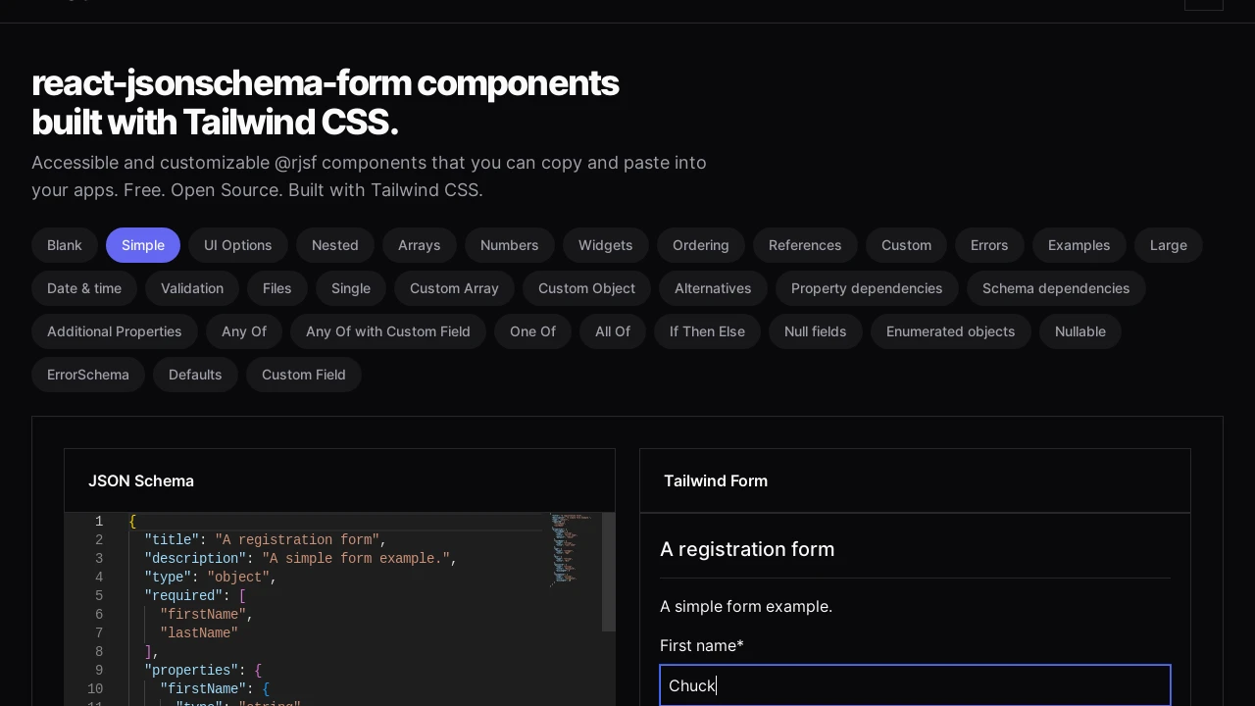The image size is (1255, 706).
Task: Select Additional Properties example
Action: point(115,331)
